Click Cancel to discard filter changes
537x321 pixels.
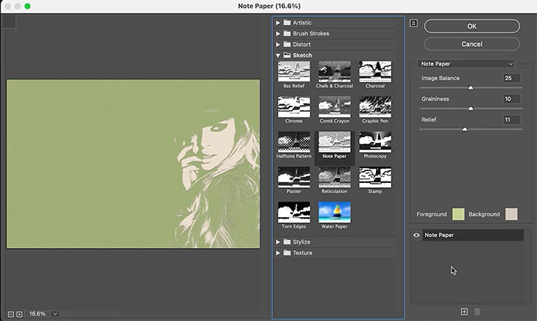pos(472,44)
